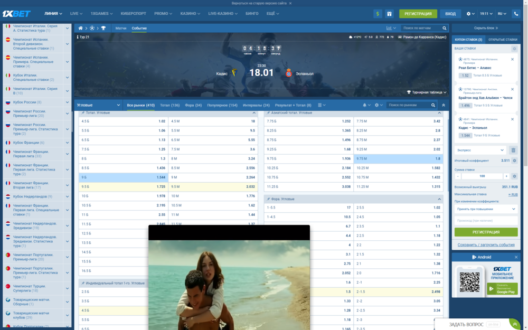Open the ЛИНИЯ menu
The height and width of the screenshot is (330, 528).
pyautogui.click(x=53, y=14)
